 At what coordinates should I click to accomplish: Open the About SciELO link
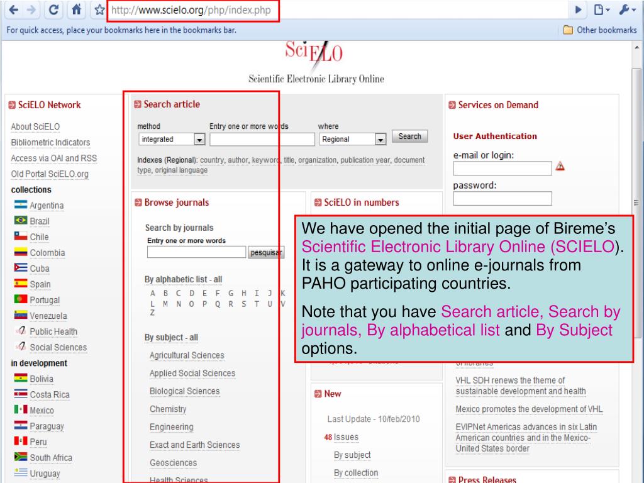click(x=35, y=126)
